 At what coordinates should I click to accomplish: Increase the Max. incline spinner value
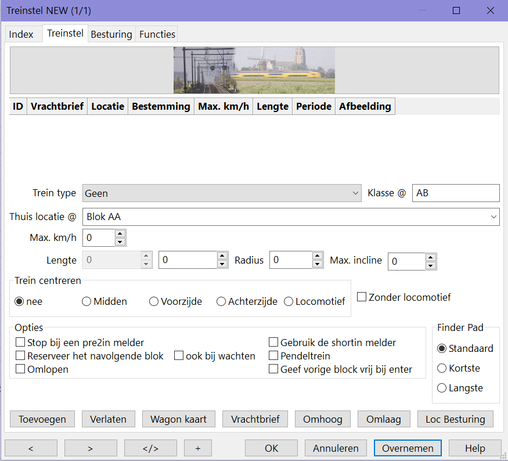(x=430, y=257)
